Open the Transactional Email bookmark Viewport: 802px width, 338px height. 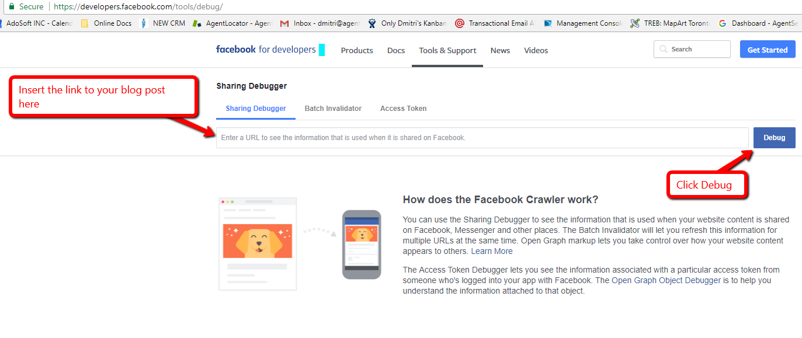click(495, 23)
